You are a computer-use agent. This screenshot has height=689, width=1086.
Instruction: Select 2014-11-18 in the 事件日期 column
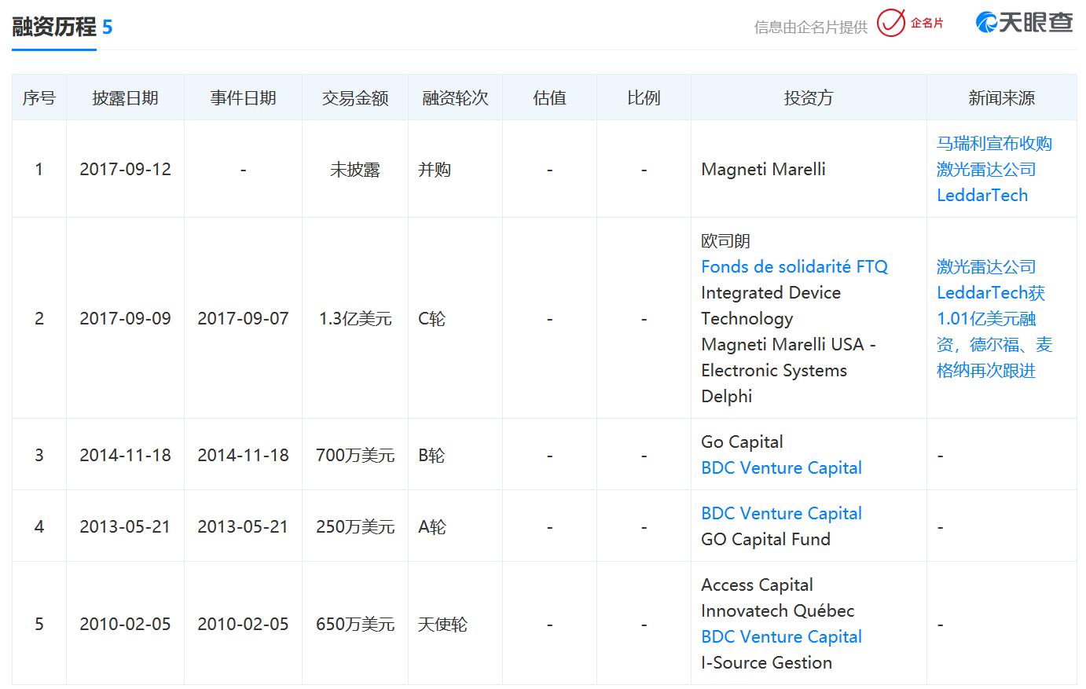[243, 455]
